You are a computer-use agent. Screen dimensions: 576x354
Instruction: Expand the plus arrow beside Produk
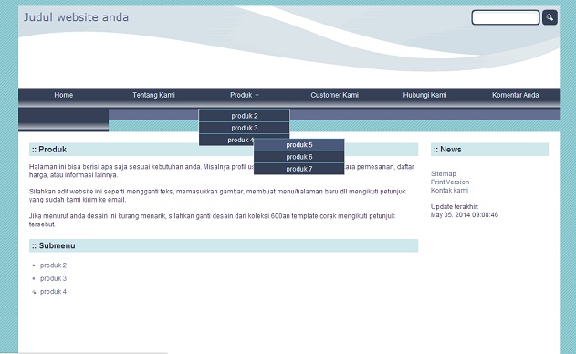[257, 95]
